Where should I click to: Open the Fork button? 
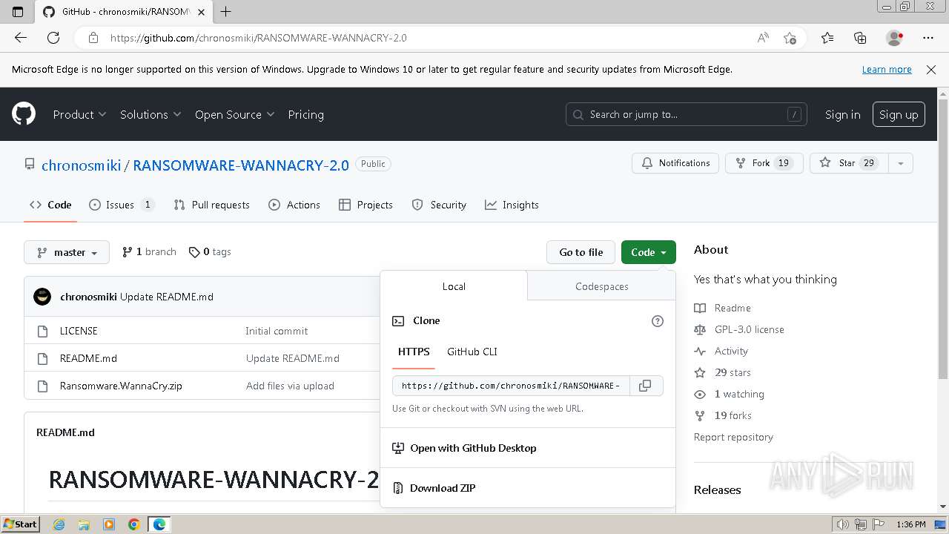pos(764,163)
